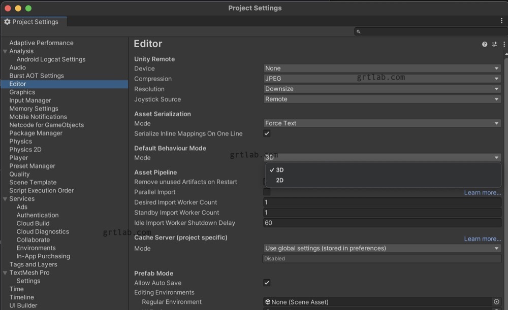Disable Allow Auto Save in Prefab Mode
Image resolution: width=508 pixels, height=310 pixels.
[266, 283]
